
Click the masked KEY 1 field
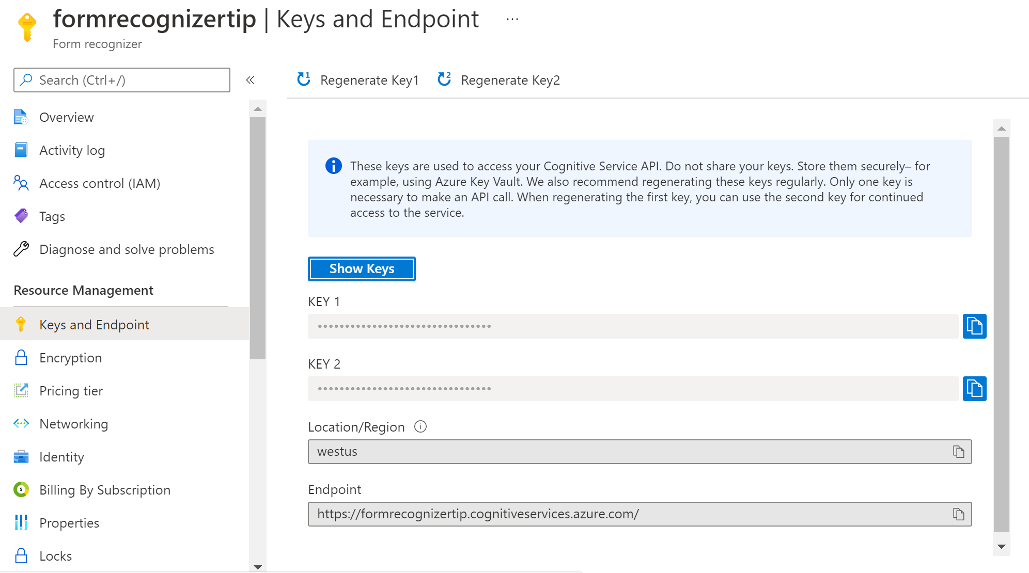tap(633, 326)
